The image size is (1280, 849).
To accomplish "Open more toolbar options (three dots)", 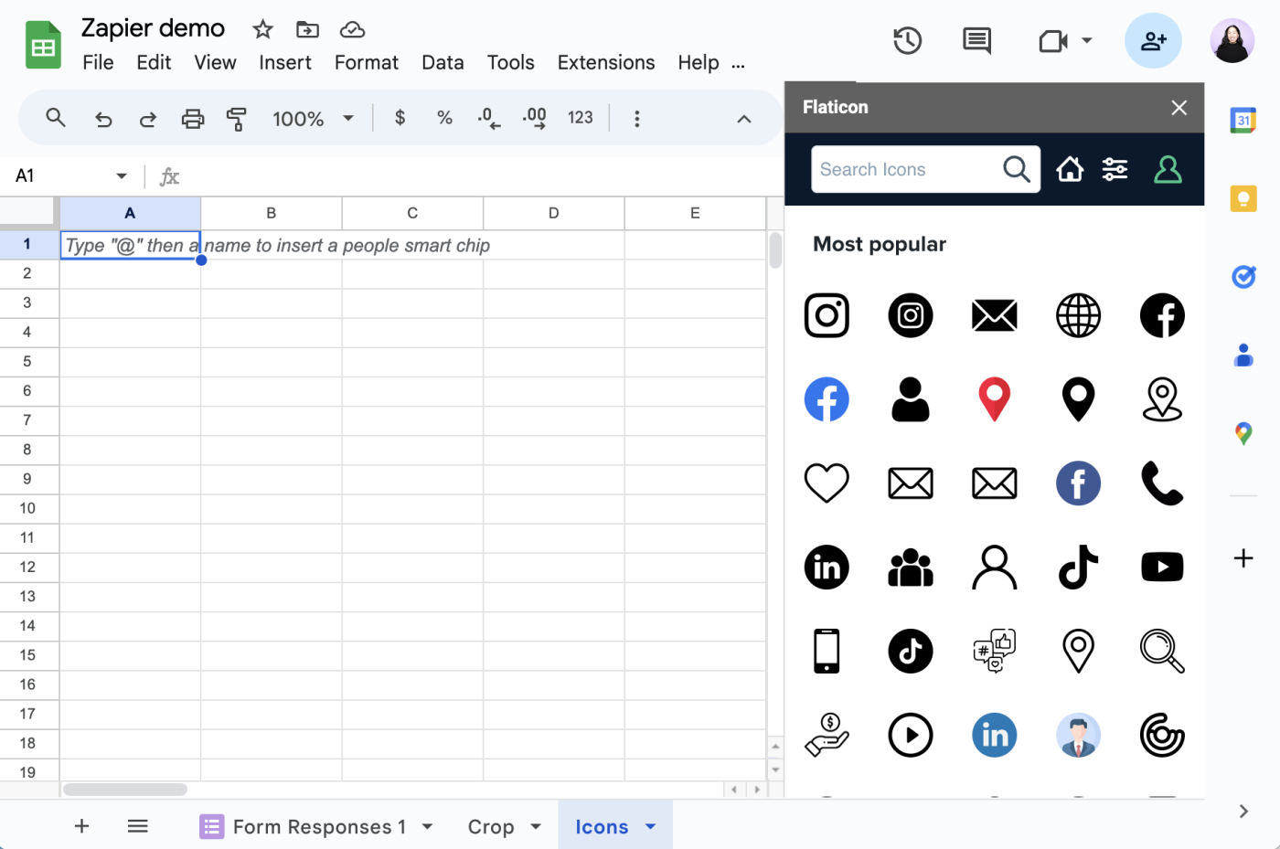I will click(x=637, y=119).
